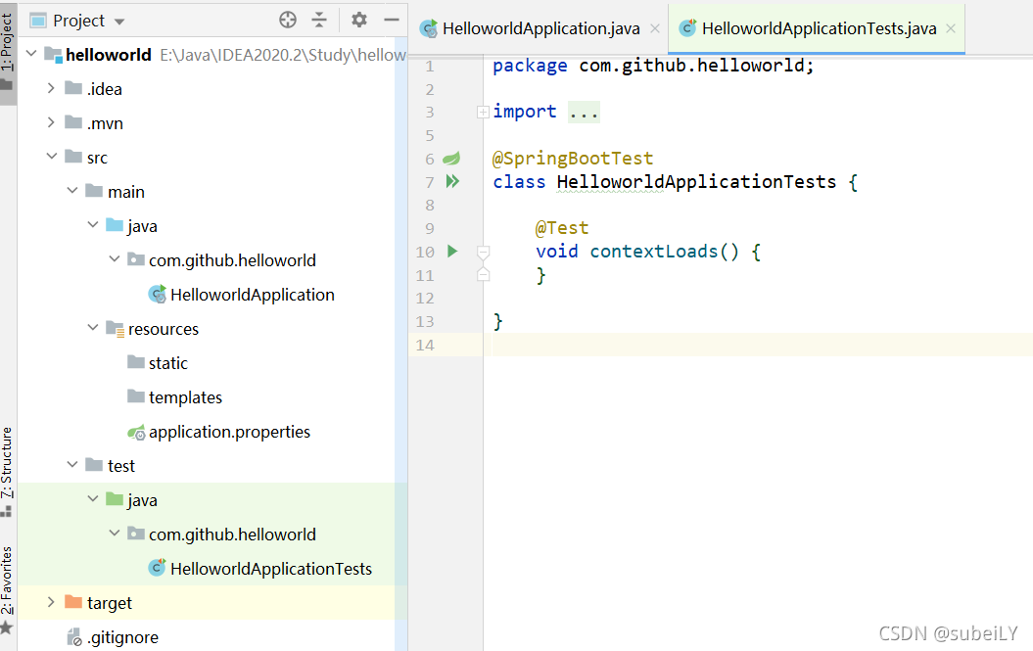1033x651 pixels.
Task: Click the main folder icon
Action: 94,191
